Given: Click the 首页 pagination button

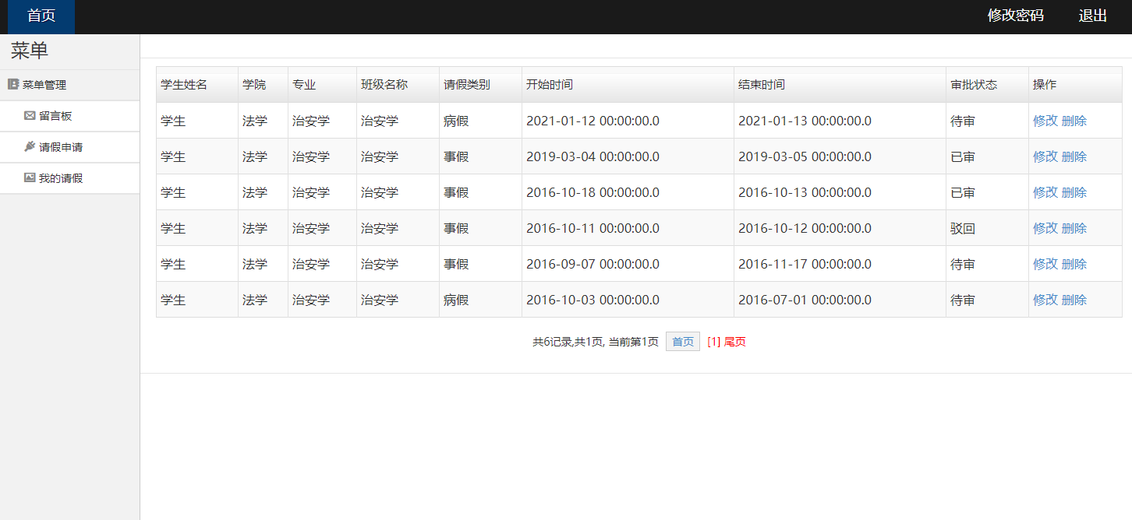Looking at the screenshot, I should (x=682, y=341).
